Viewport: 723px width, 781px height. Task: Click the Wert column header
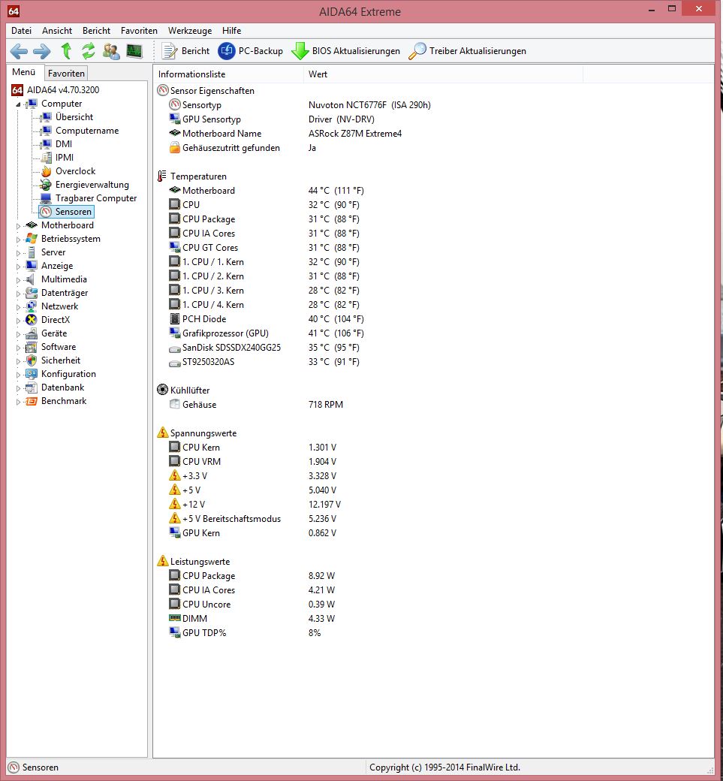443,74
